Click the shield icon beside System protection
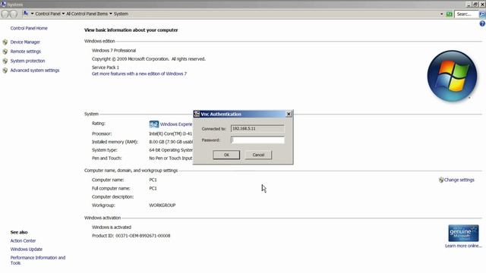Image resolution: width=486 pixels, height=273 pixels. point(5,61)
